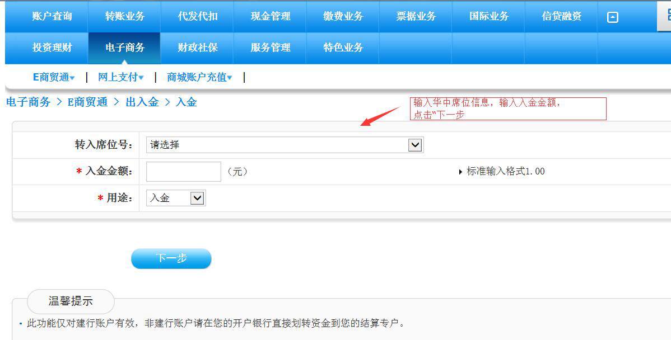The width and height of the screenshot is (671, 340).
Task: Click the 出入金 breadcrumb link
Action: (x=142, y=102)
